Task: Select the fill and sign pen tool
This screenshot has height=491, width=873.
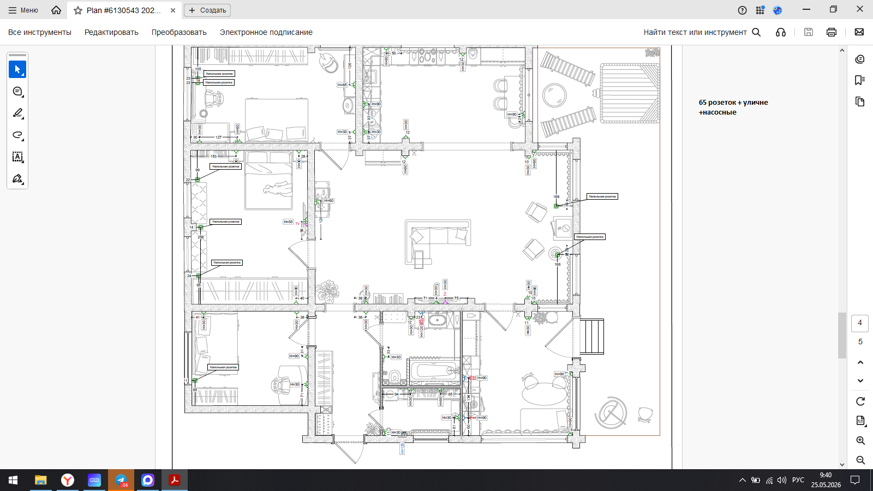Action: 17,178
